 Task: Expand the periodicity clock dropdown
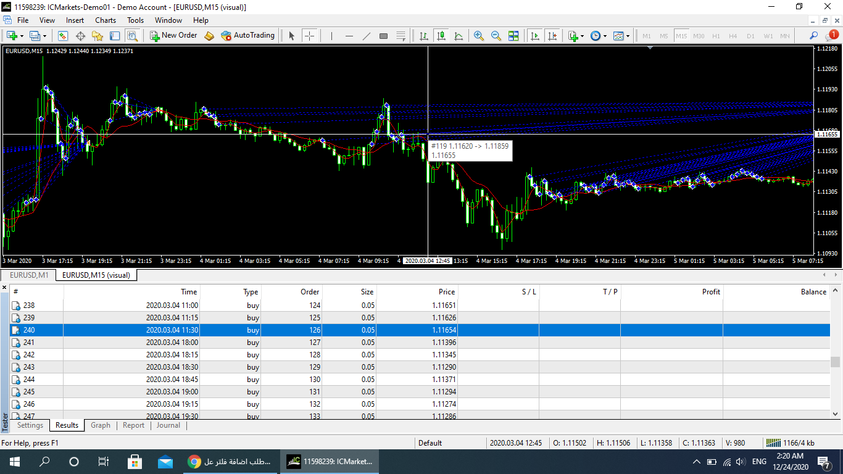[x=605, y=36]
